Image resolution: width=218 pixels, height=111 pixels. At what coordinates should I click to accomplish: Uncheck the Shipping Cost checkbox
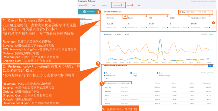[x=105, y=76]
